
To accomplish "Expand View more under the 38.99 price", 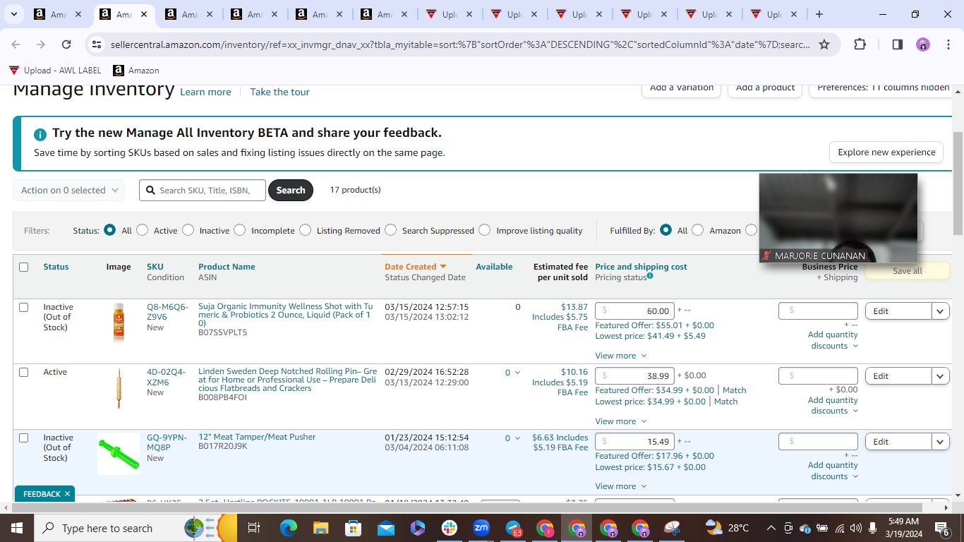I will [620, 421].
